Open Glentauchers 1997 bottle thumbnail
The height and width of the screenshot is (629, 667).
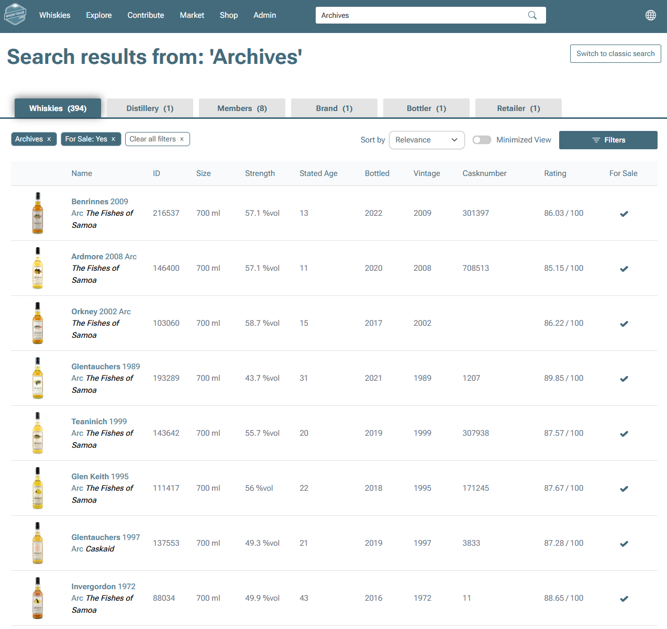pos(38,543)
